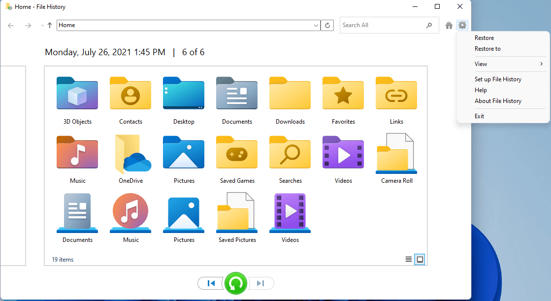Expand the View submenu

[509, 64]
